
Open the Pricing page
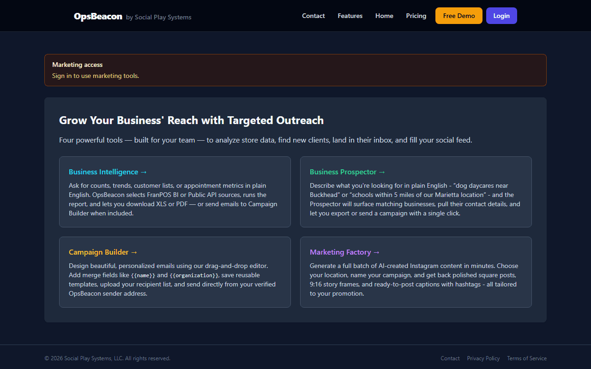click(416, 16)
